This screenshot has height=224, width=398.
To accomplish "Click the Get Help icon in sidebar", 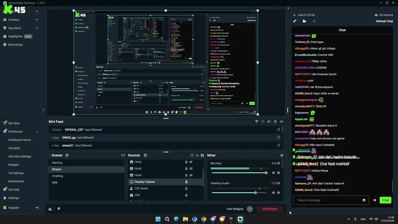I will tap(5, 189).
